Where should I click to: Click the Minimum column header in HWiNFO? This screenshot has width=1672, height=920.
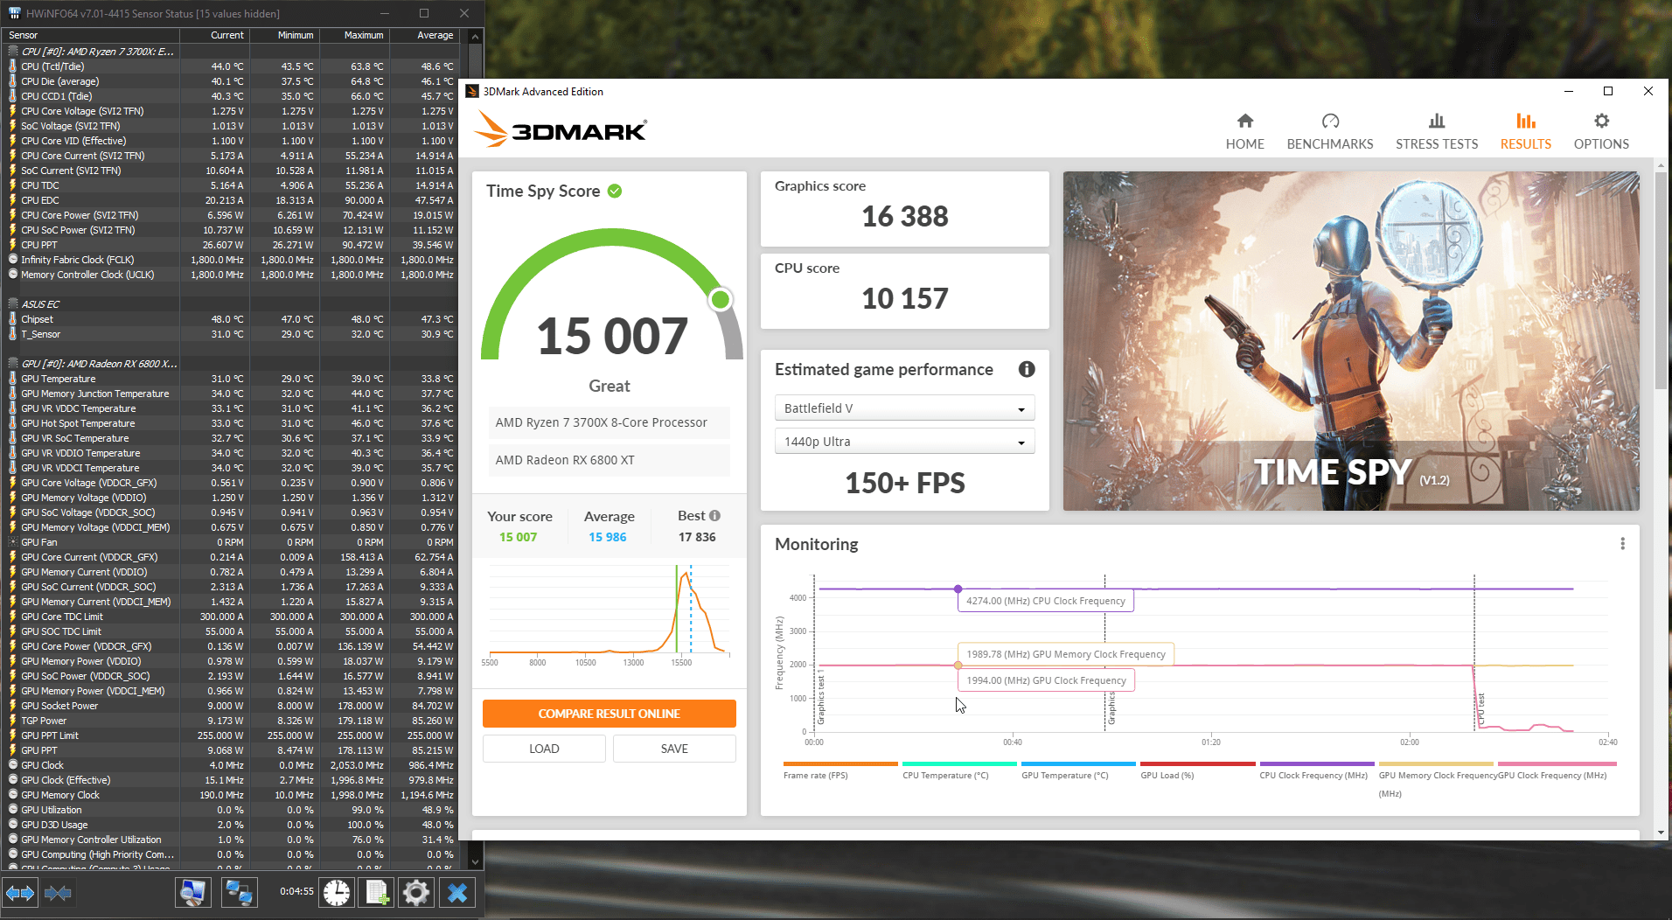[x=284, y=35]
